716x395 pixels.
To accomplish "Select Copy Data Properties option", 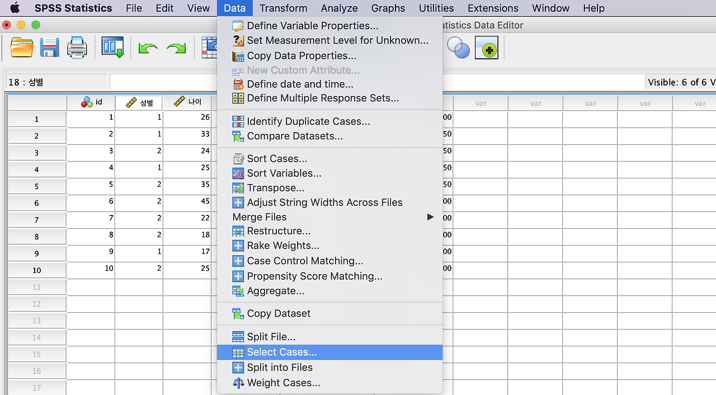I will (330, 55).
